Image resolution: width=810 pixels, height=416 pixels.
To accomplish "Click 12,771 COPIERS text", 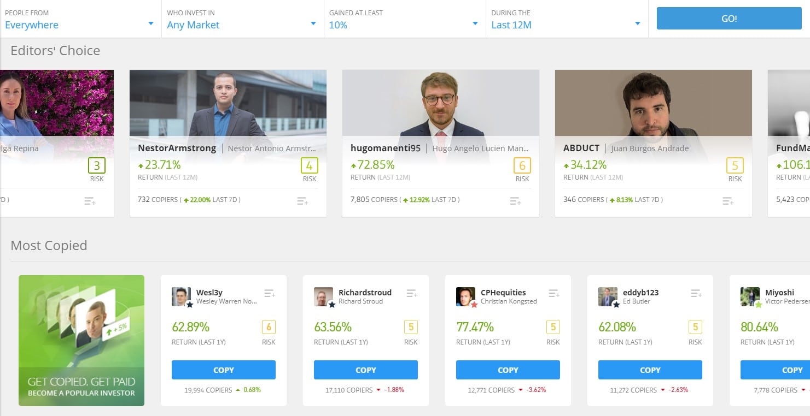I will [491, 390].
